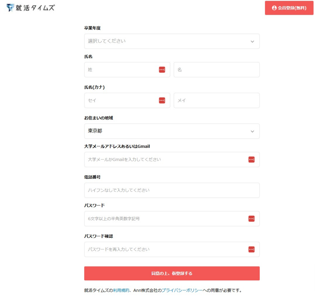This screenshot has width=315, height=298.
Task: Click password manager icon in セイ field
Action: tap(162, 100)
